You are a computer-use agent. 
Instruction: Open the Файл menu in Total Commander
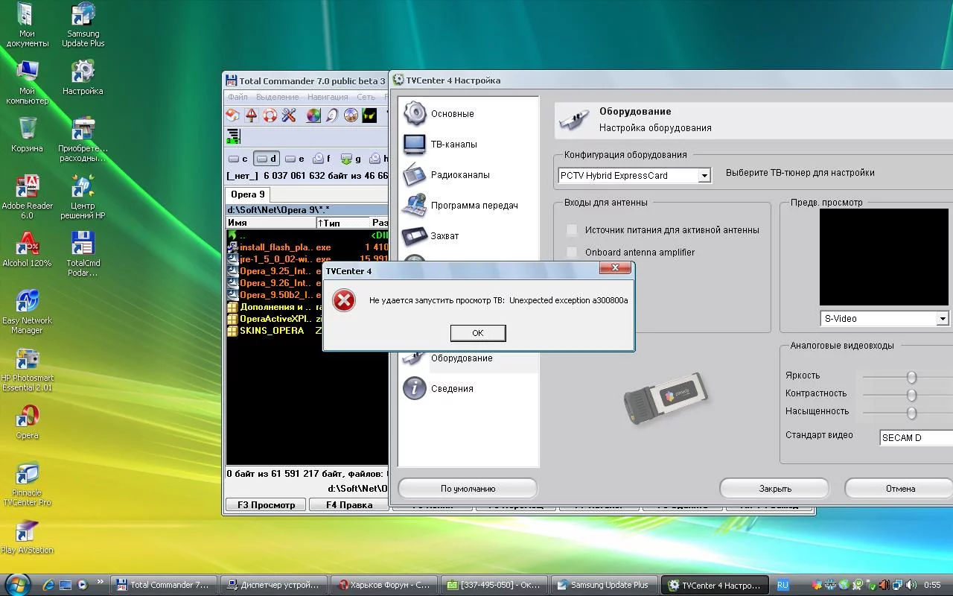coord(238,97)
